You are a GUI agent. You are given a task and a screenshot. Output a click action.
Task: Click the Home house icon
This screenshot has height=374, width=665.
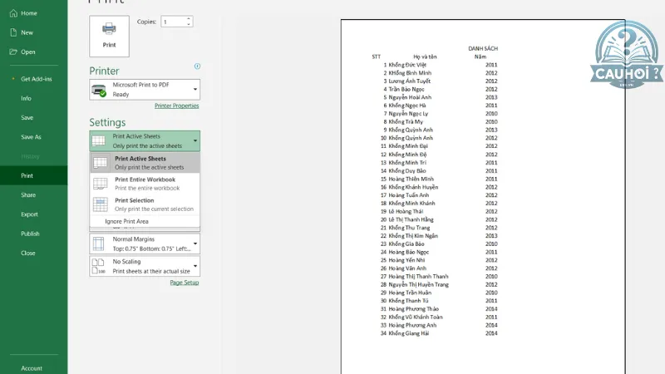coord(13,13)
